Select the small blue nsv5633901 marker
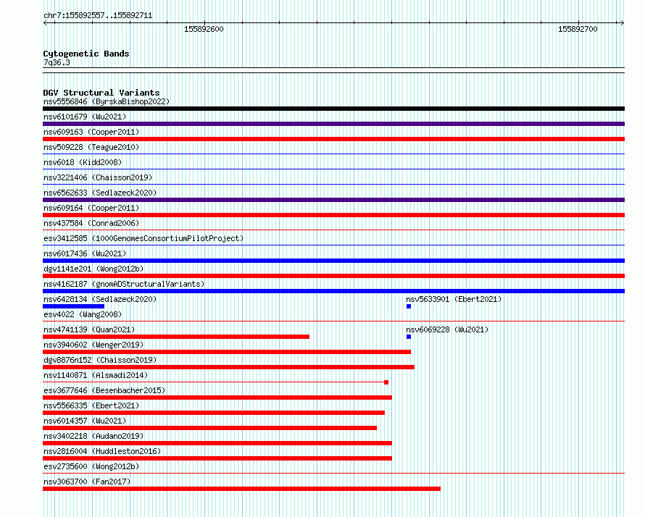 coord(409,306)
